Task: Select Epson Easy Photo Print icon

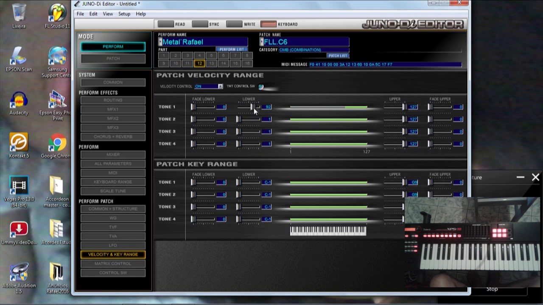Action: (x=57, y=105)
